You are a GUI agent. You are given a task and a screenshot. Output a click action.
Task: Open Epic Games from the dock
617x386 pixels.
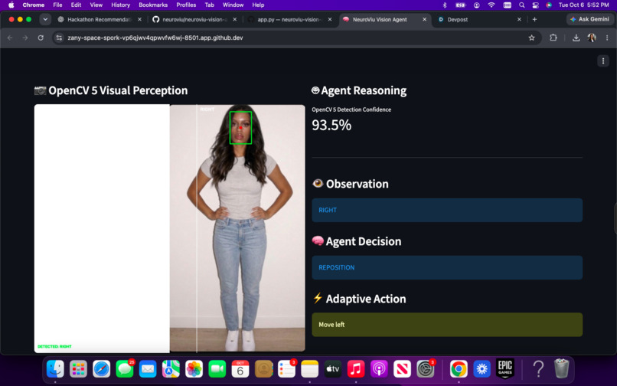point(505,369)
